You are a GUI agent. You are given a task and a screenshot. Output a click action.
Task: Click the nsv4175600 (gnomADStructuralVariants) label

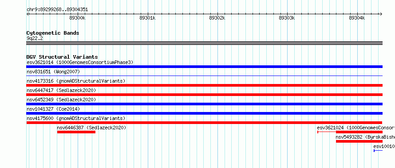[76, 118]
